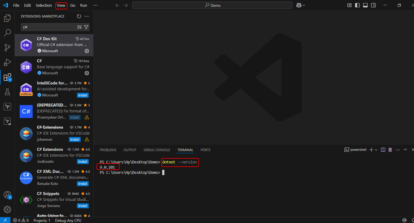
Task: Open the File menu
Action: point(16,5)
